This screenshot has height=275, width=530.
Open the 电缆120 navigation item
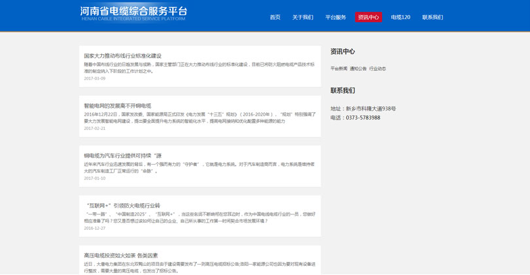tap(400, 18)
